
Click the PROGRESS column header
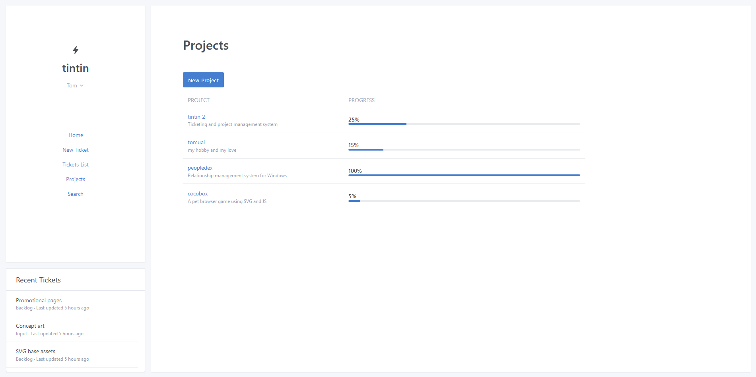pyautogui.click(x=361, y=100)
